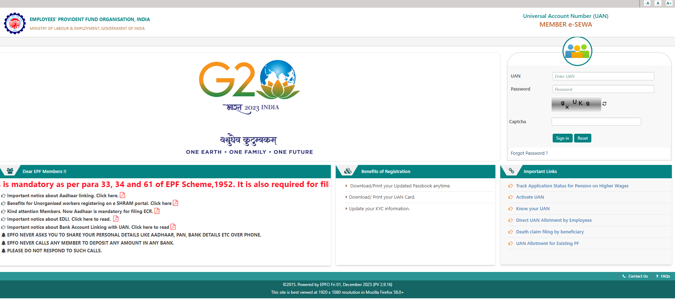Open PDF icon for EDLI notice
The image size is (675, 299).
116,219
